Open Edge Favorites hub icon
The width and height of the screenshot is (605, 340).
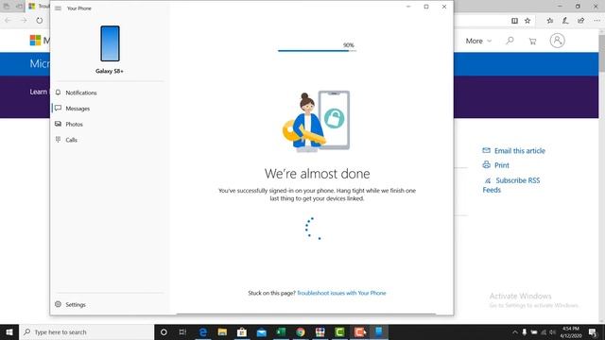pos(550,21)
